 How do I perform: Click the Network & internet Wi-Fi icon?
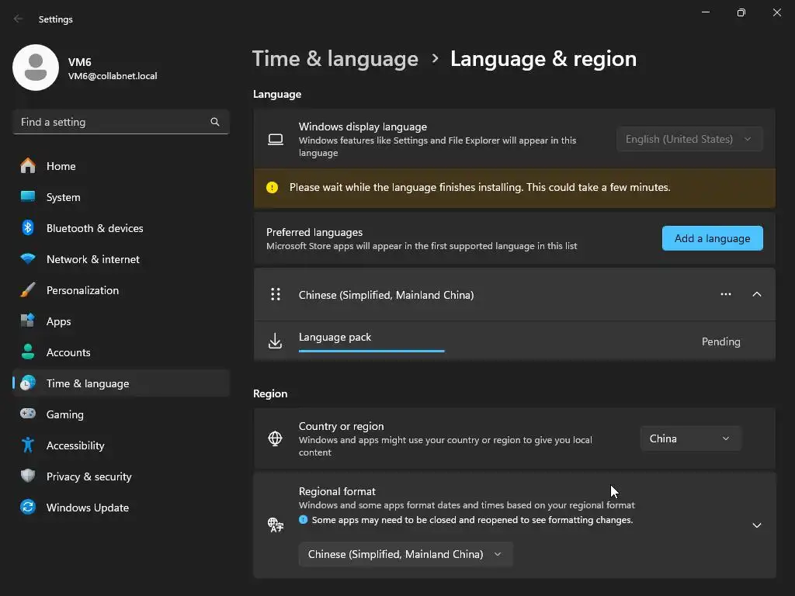tap(28, 259)
